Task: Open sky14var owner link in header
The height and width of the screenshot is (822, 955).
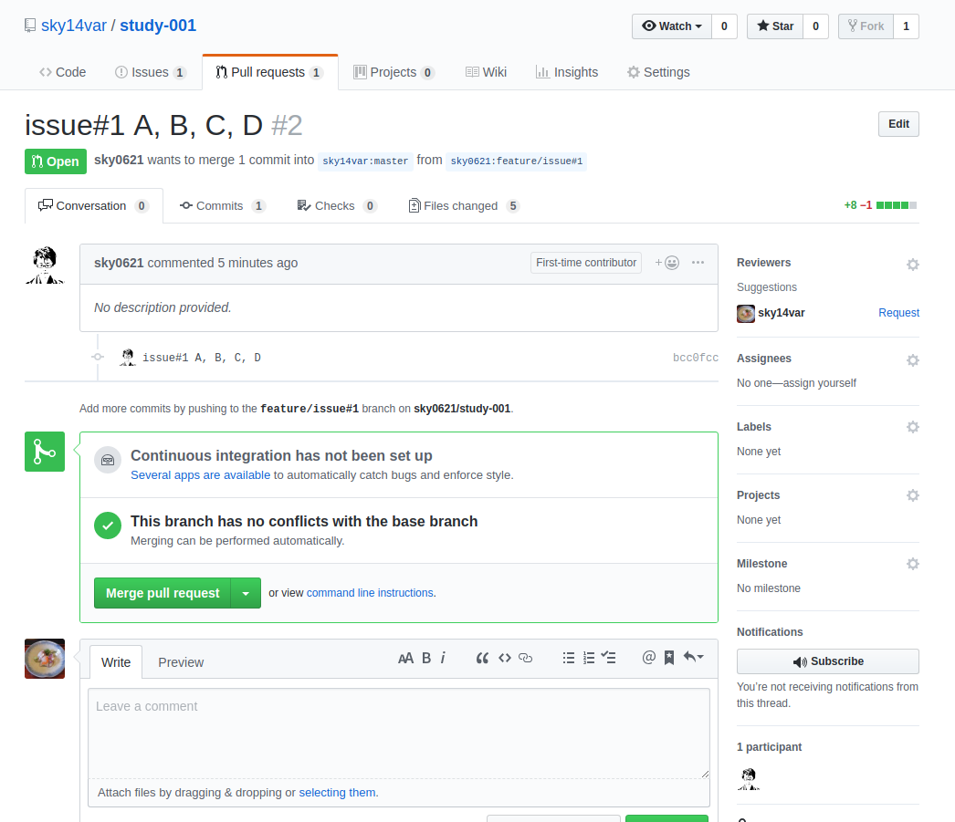Action: [x=74, y=26]
